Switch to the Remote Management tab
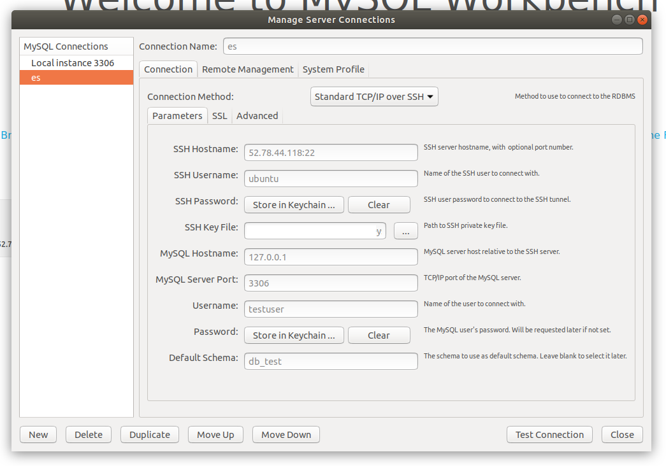Image resolution: width=666 pixels, height=466 pixels. coord(247,69)
